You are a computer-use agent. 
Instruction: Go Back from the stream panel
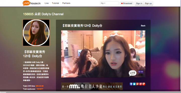[143, 25]
